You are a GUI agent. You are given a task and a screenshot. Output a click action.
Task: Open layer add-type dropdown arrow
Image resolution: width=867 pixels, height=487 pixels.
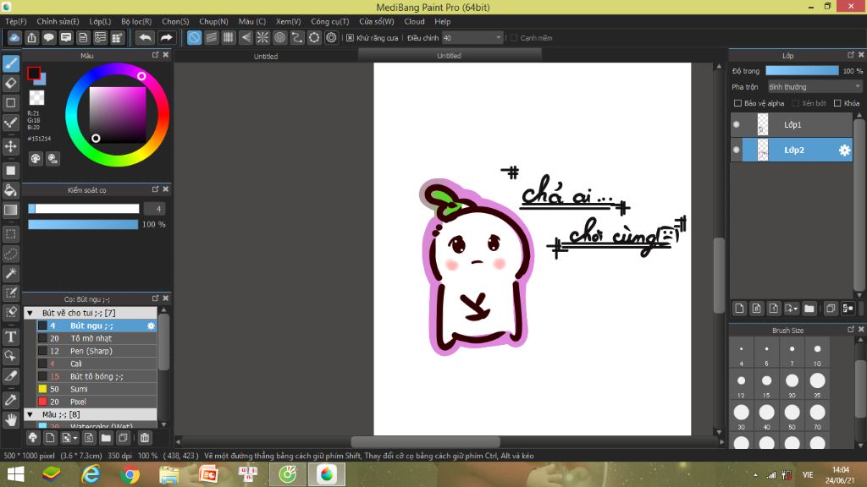click(x=792, y=309)
